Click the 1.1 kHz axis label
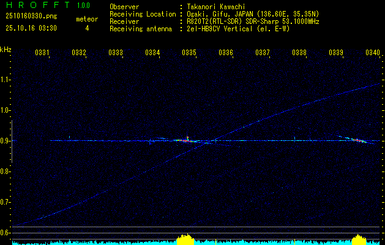The height and width of the screenshot is (245, 385). pyautogui.click(x=5, y=80)
